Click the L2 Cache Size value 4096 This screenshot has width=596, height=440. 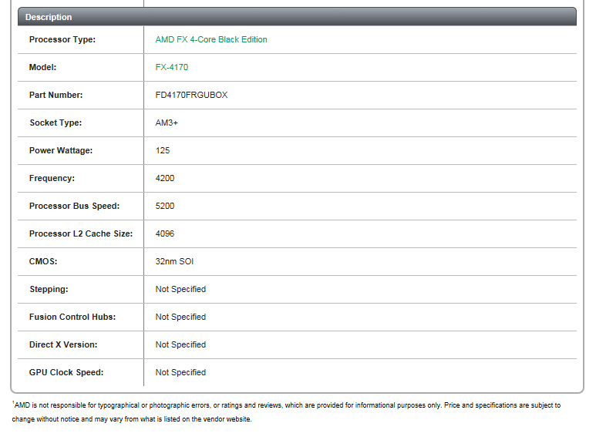(x=165, y=233)
